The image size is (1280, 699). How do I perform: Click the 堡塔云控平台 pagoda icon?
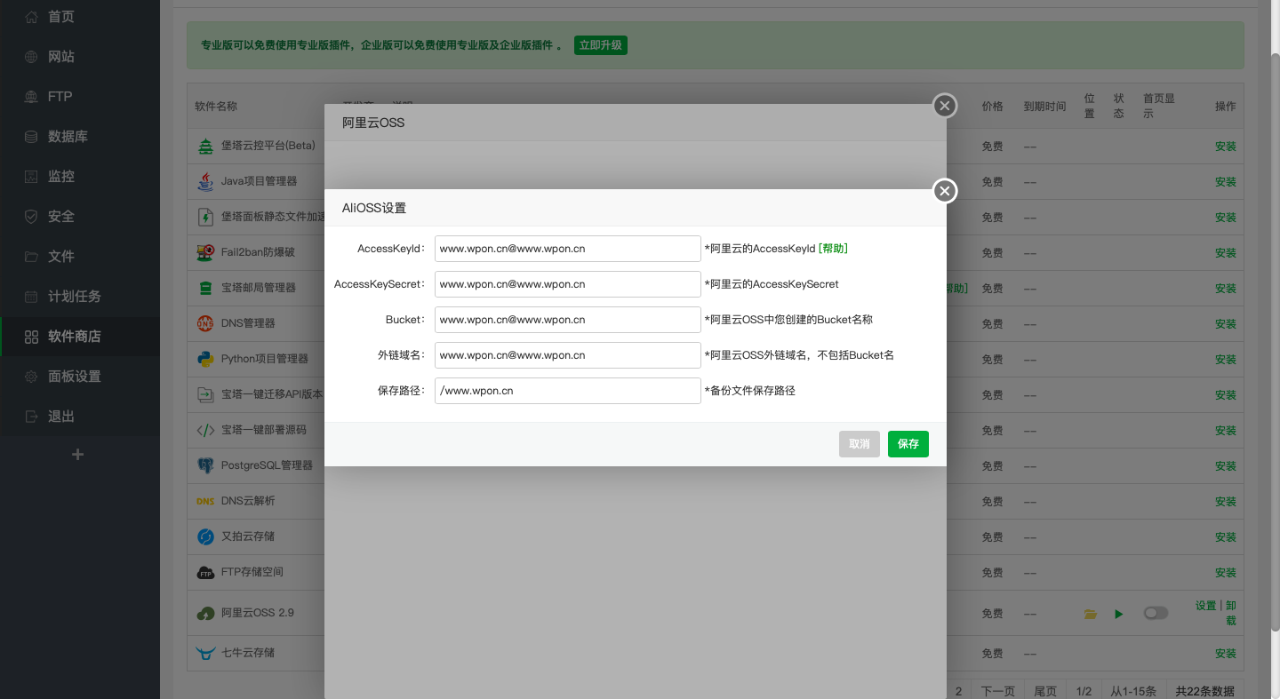[205, 146]
